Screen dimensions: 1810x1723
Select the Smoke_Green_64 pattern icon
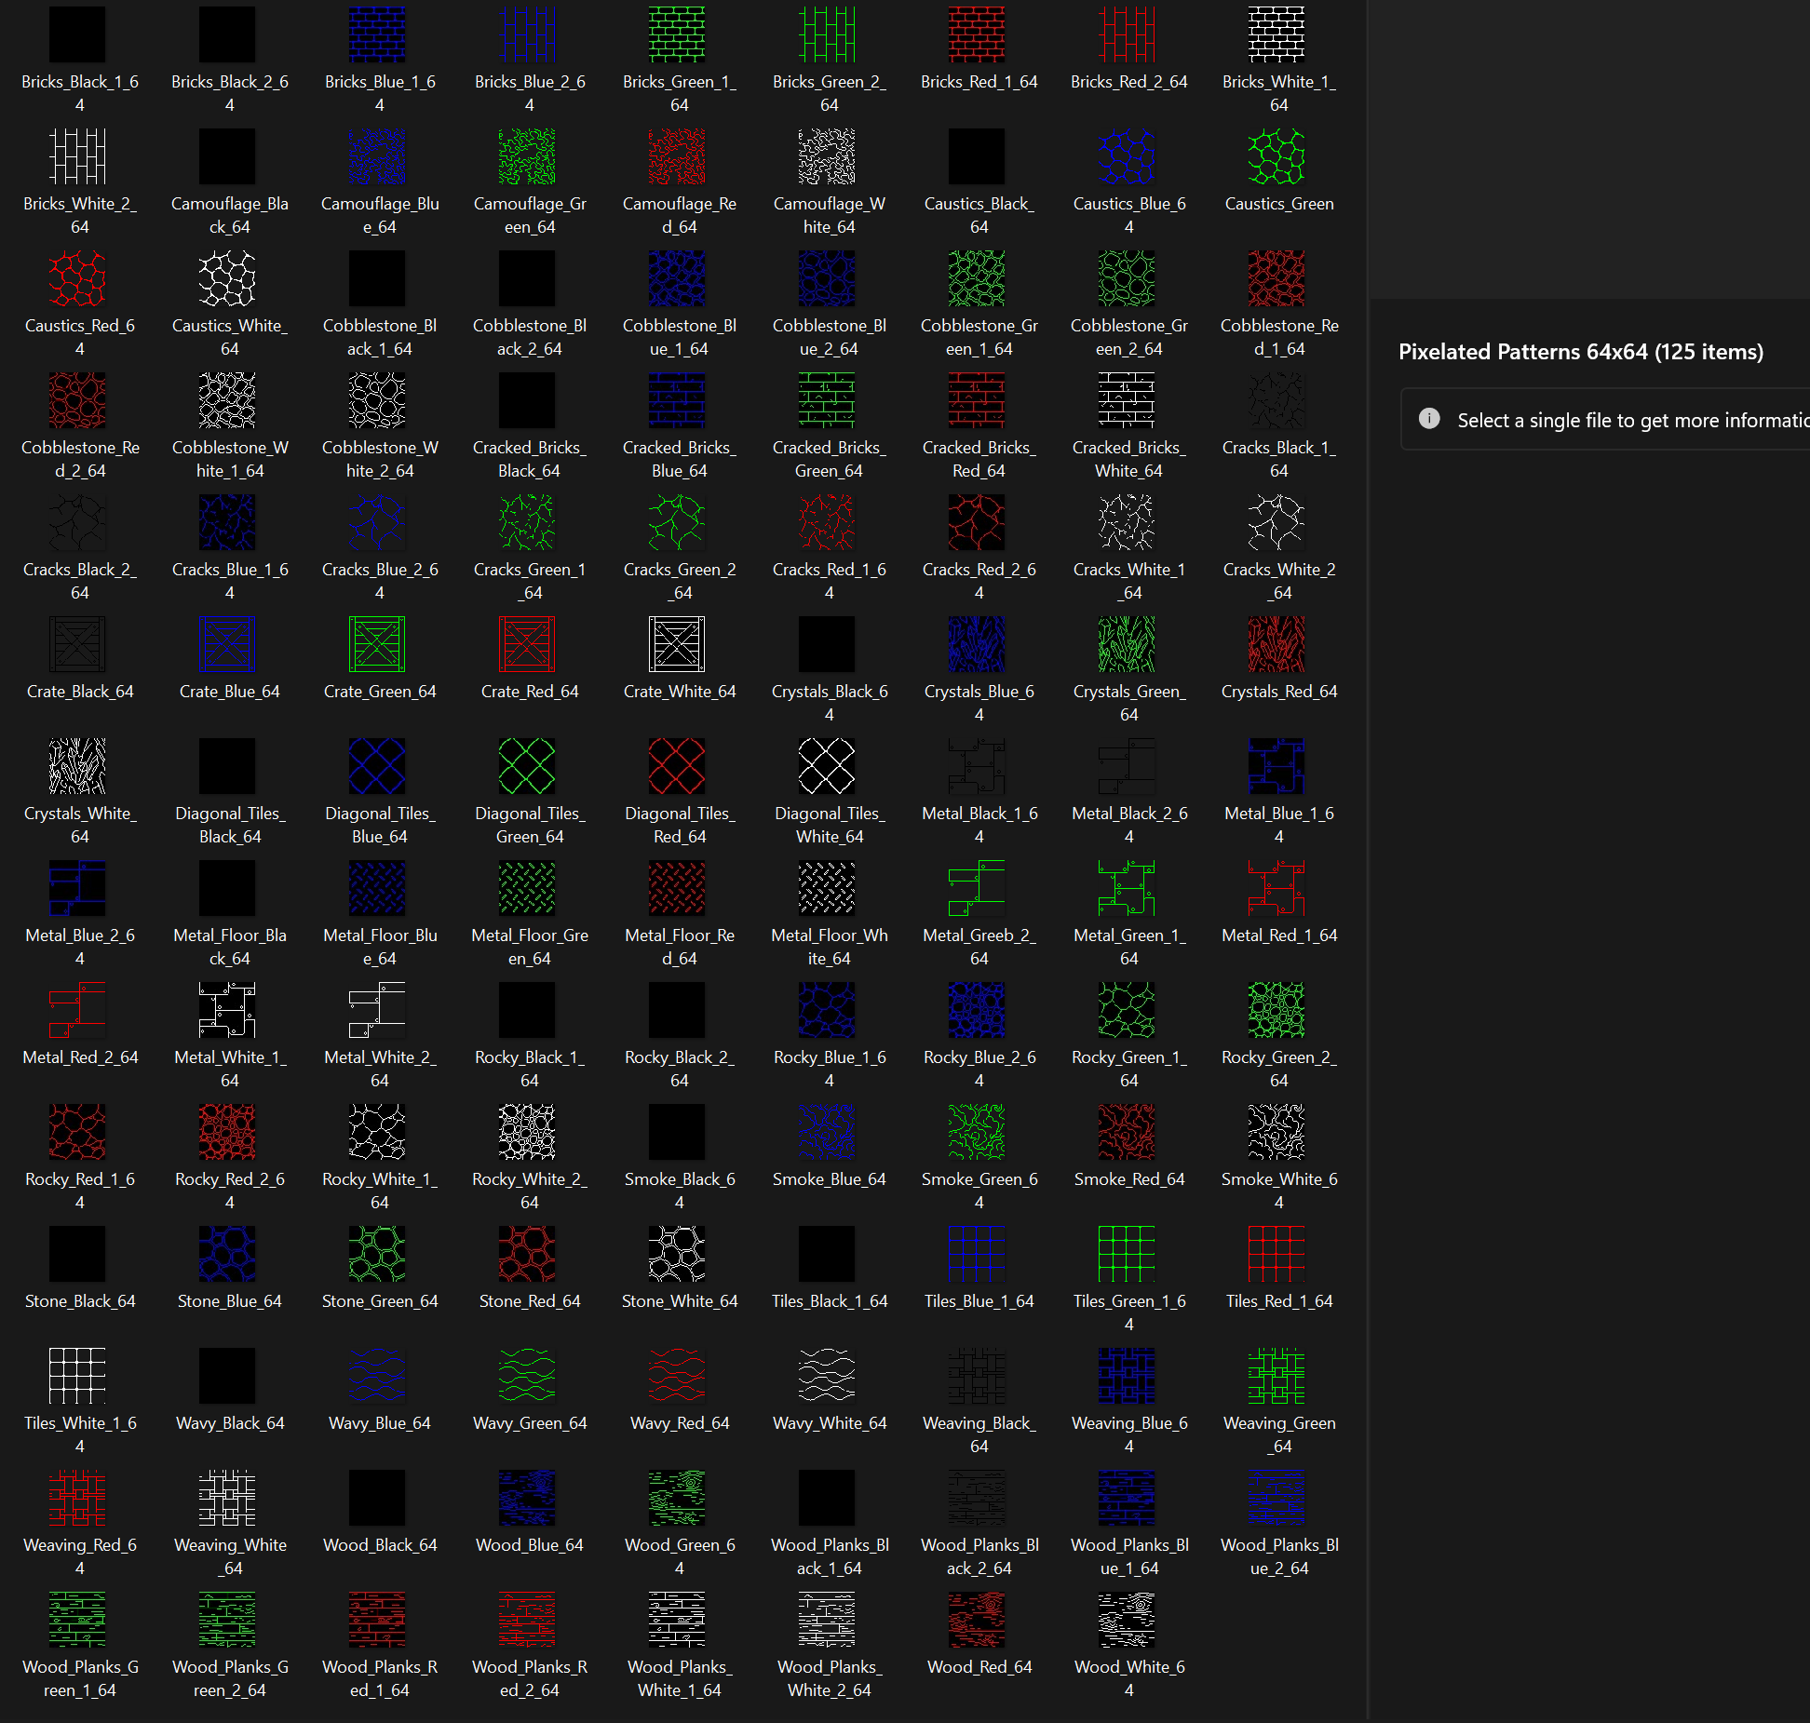click(977, 1132)
